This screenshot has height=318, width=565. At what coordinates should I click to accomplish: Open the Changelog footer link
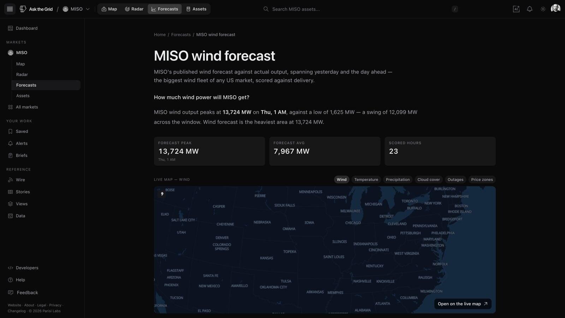17,311
